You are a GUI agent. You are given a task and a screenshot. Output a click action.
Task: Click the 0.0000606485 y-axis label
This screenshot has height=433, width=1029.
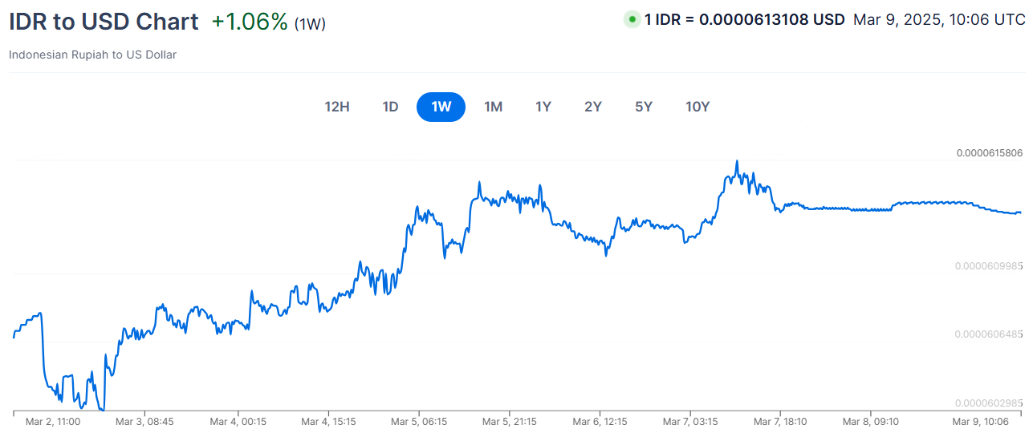point(988,334)
